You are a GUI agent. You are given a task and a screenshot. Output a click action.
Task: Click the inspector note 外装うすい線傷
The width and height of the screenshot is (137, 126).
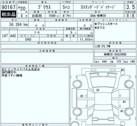pos(12,75)
